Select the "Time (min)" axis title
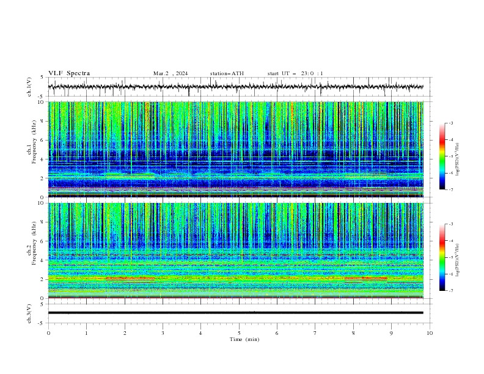Viewport: 484px width, 374px height. point(244,339)
